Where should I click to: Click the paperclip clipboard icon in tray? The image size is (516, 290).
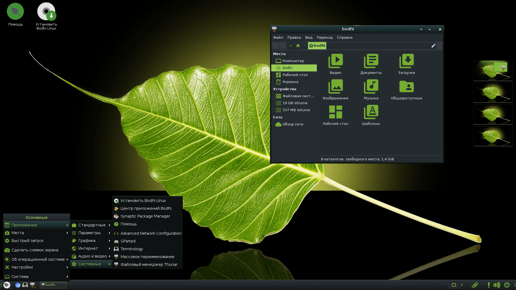475,285
